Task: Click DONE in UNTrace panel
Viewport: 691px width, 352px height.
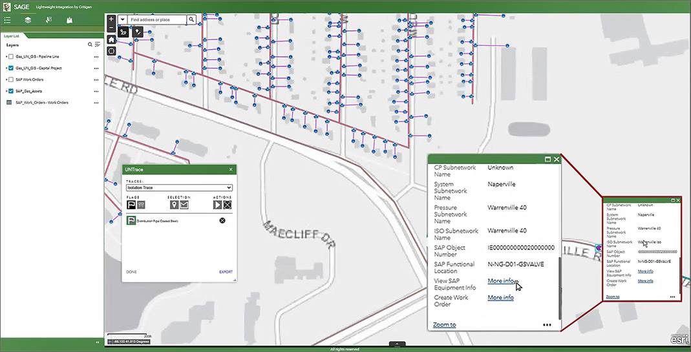Action: pyautogui.click(x=131, y=272)
